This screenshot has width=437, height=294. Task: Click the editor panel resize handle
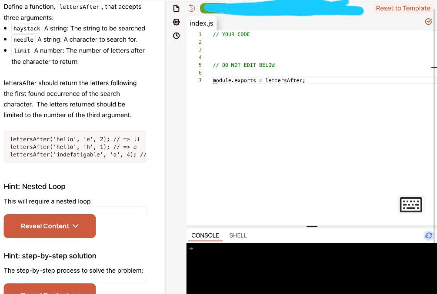click(x=312, y=226)
